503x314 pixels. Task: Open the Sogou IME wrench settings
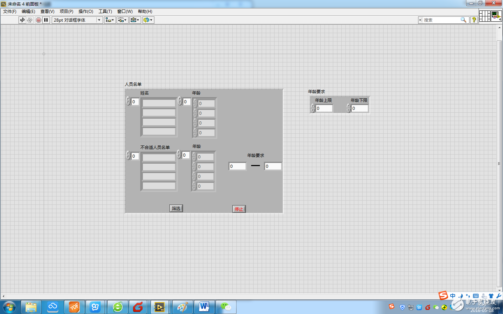(498, 296)
